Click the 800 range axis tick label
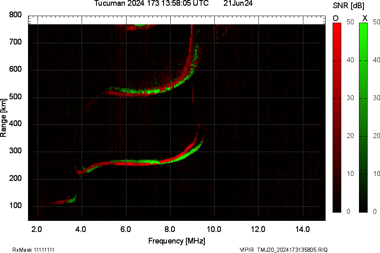This screenshot has width=380, height=253. tap(16, 15)
